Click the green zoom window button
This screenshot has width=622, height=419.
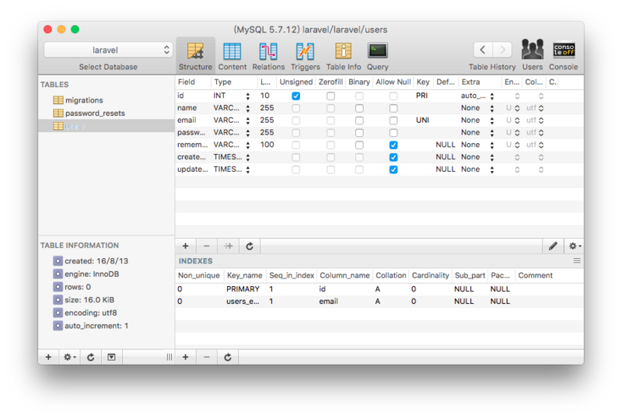(x=75, y=30)
